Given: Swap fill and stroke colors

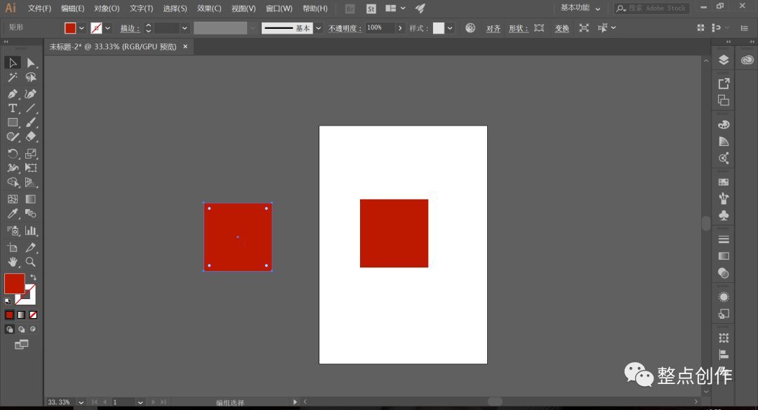Looking at the screenshot, I should (33, 277).
